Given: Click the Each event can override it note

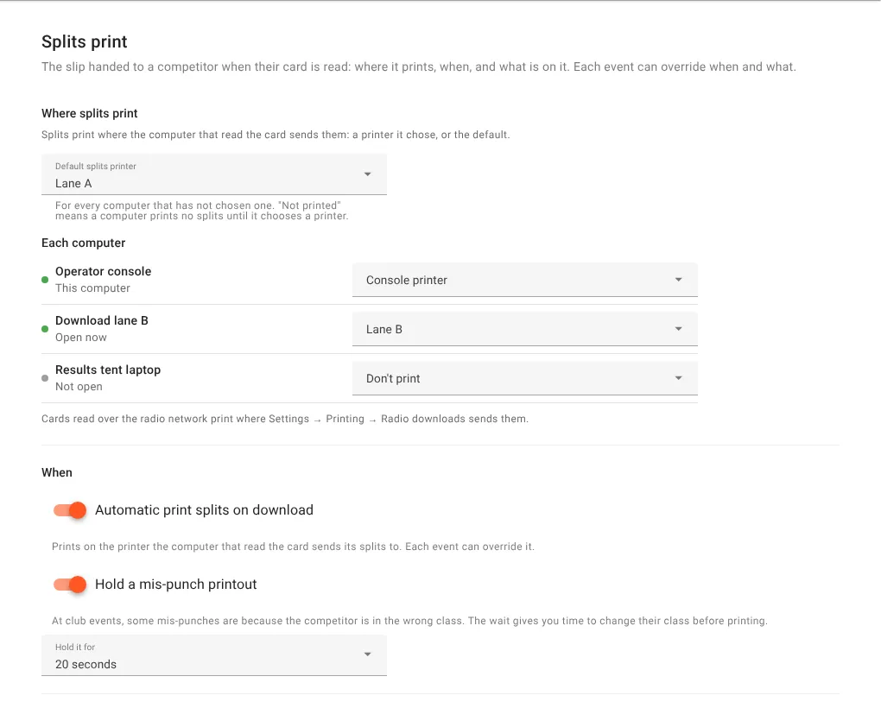Looking at the screenshot, I should (293, 547).
